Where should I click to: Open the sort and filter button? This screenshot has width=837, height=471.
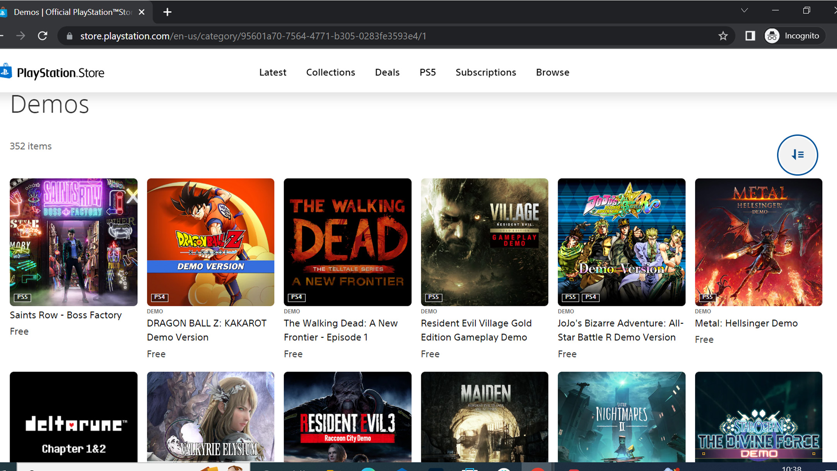pos(797,155)
